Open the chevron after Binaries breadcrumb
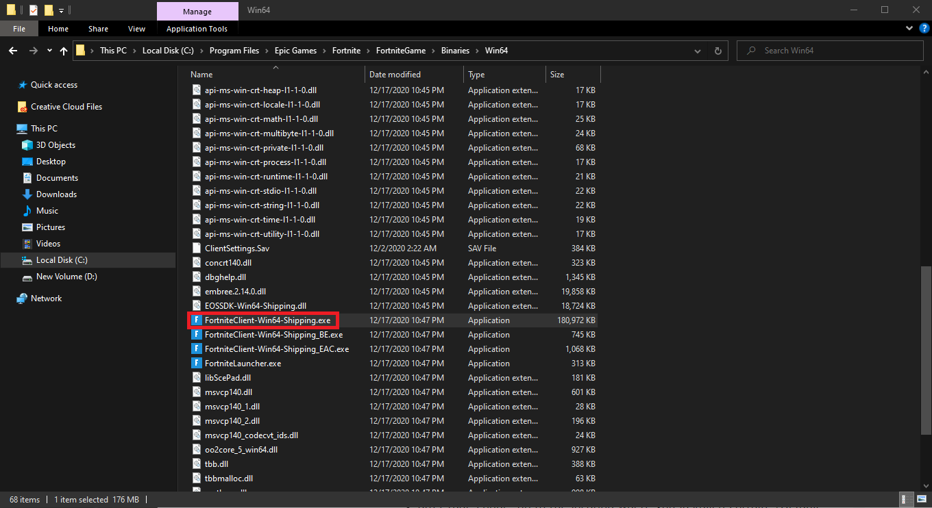Viewport: 932px width, 508px height. (x=478, y=51)
